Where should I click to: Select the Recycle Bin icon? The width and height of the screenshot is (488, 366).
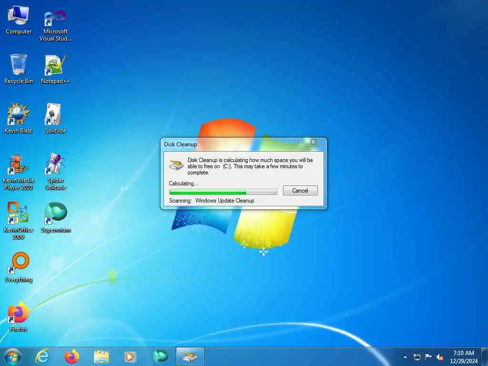(19, 69)
